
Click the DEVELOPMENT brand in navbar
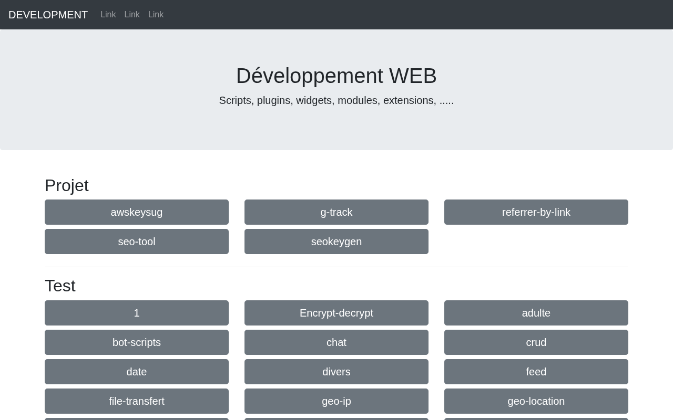coord(48,15)
